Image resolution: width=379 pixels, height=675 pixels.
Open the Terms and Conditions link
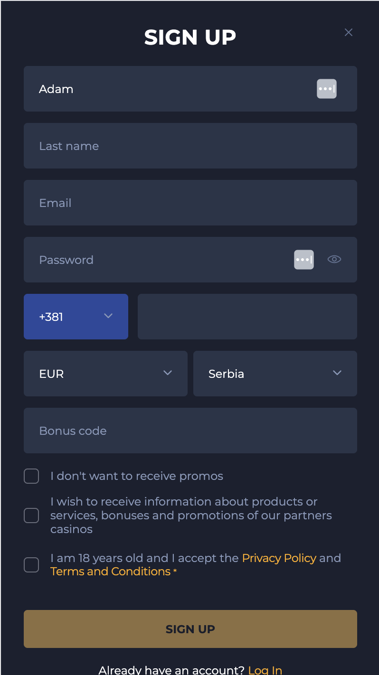tap(110, 572)
